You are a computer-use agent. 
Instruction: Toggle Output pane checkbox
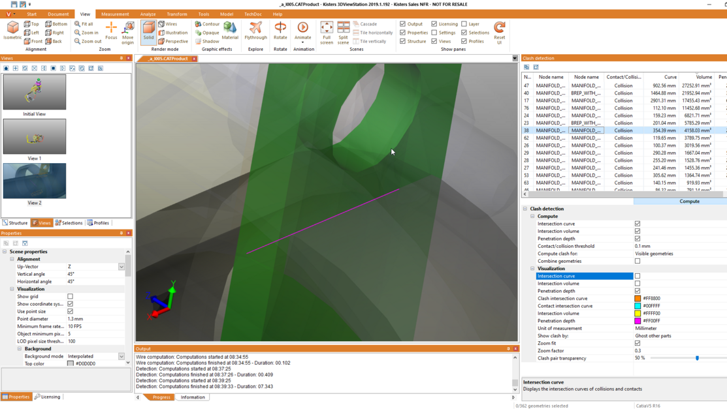(x=402, y=23)
